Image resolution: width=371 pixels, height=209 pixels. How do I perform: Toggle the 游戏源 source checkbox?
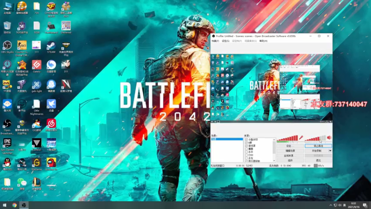246,146
